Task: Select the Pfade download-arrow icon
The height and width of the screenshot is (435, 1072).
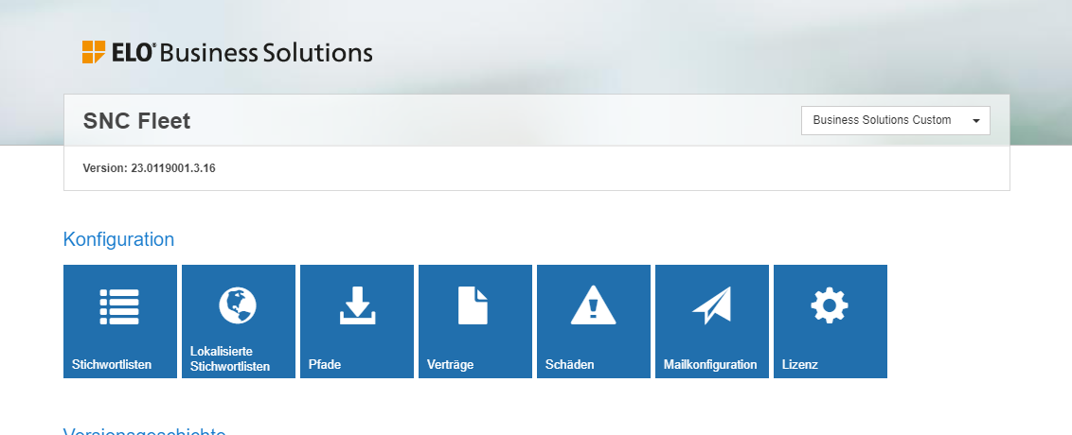Action: coord(356,305)
